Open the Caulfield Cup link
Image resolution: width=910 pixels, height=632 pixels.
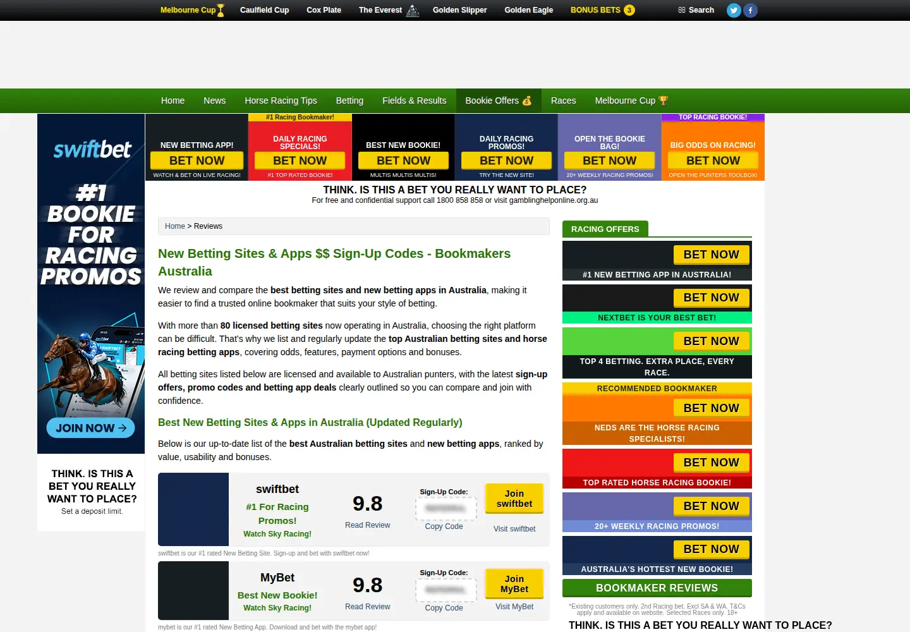click(x=264, y=10)
